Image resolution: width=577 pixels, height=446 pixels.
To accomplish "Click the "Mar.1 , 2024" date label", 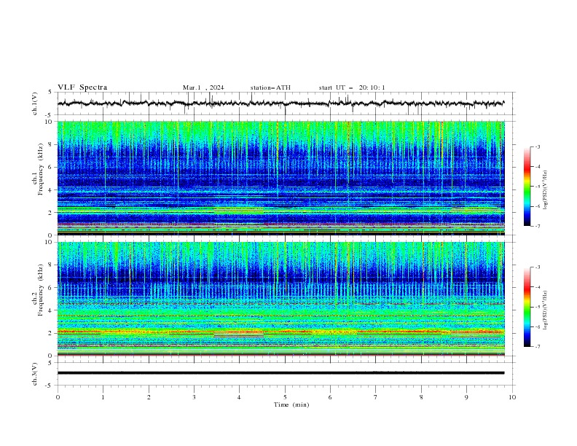I will click(203, 87).
